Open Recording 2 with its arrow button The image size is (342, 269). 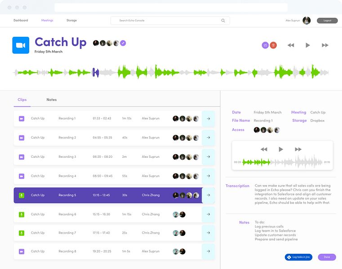pyautogui.click(x=208, y=138)
